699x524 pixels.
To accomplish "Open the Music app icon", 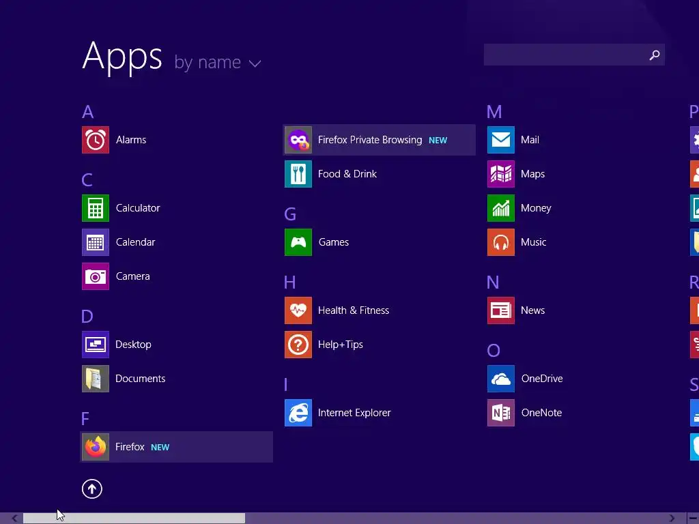I will 501,242.
